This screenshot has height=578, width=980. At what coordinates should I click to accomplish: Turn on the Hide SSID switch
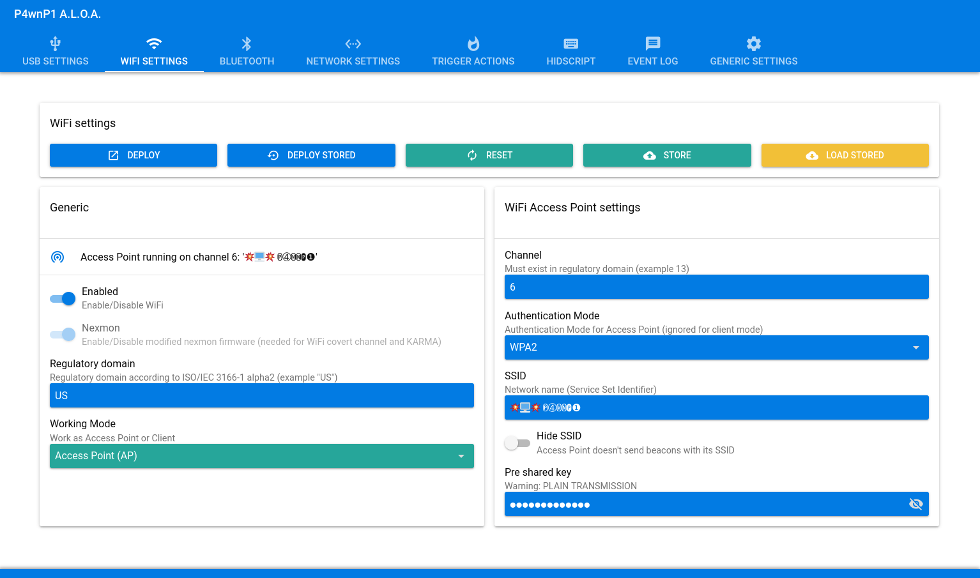[517, 443]
